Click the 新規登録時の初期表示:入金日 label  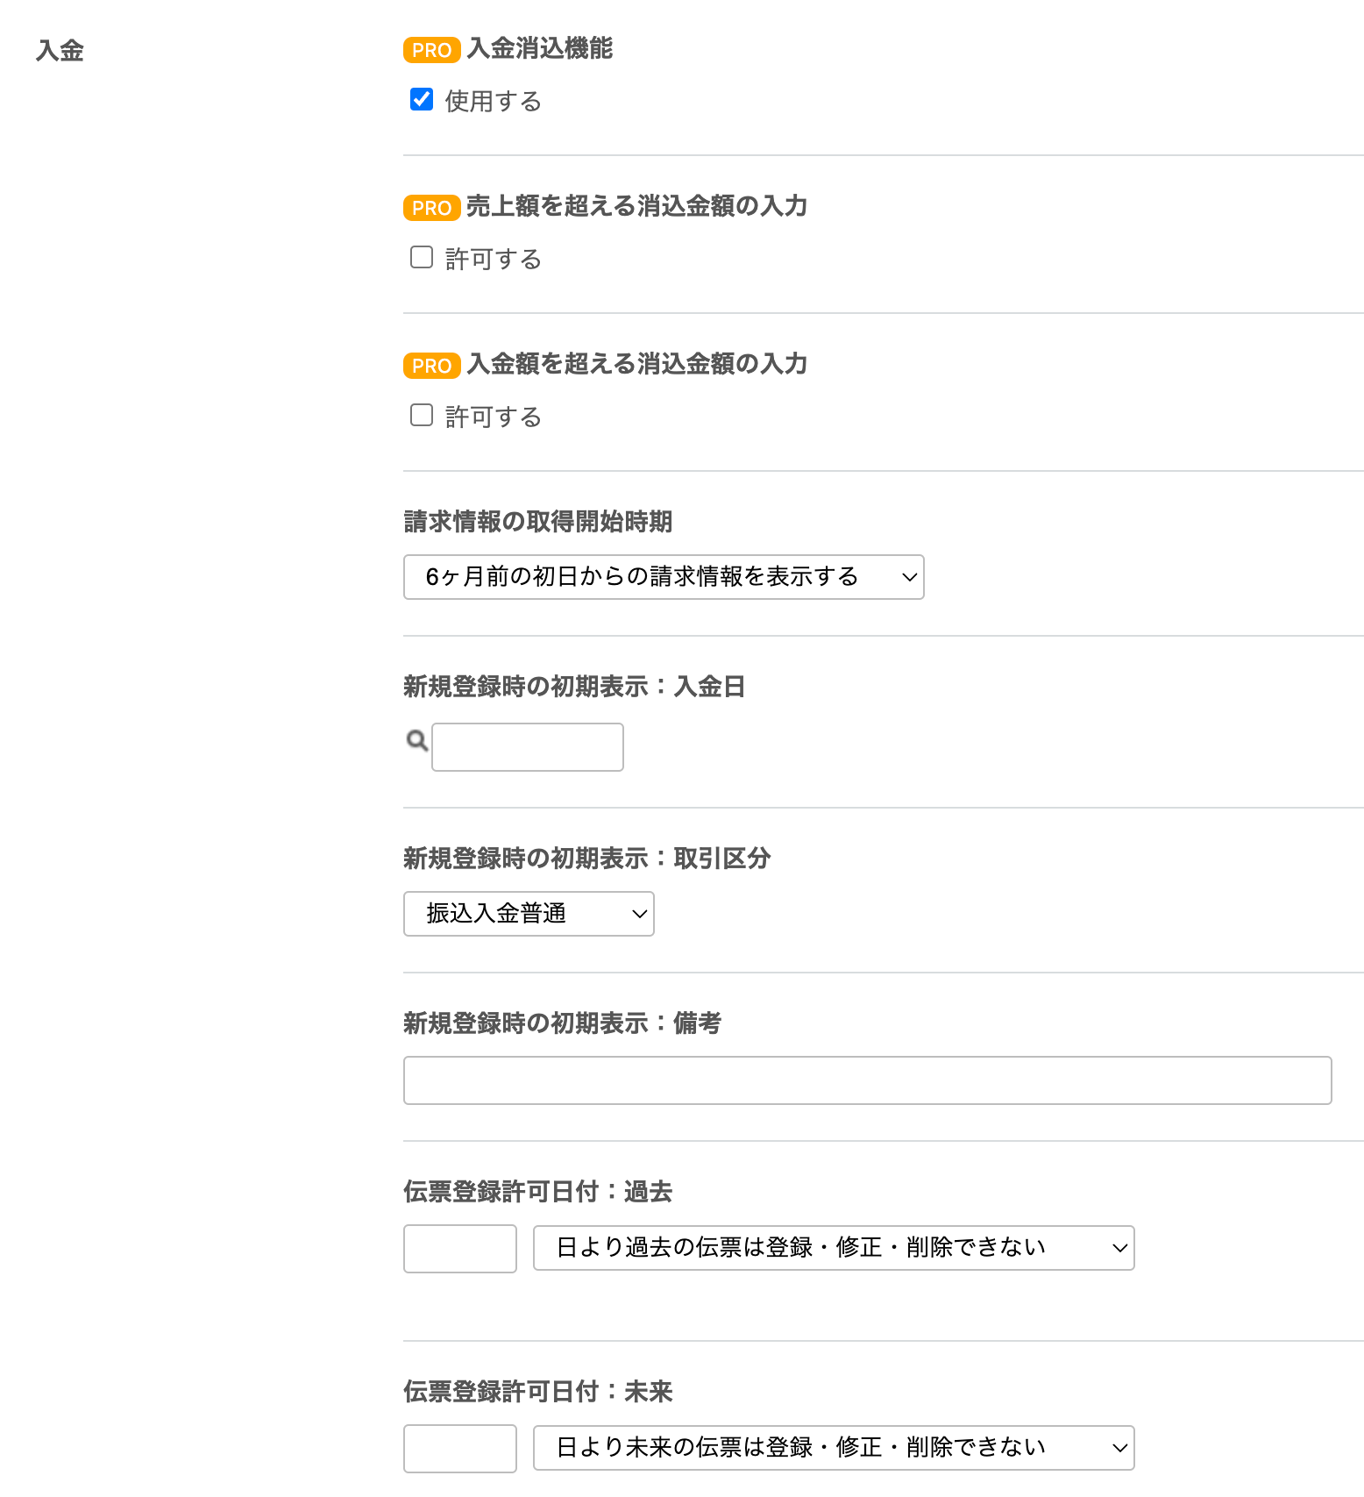pos(575,687)
